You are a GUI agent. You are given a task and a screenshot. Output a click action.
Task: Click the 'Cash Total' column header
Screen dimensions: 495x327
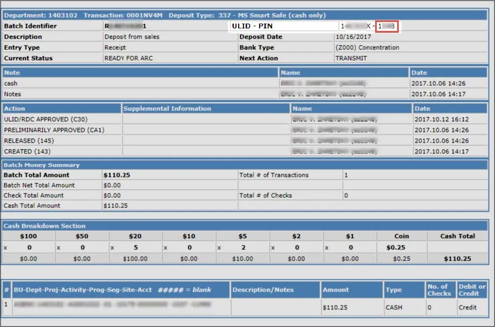click(457, 236)
